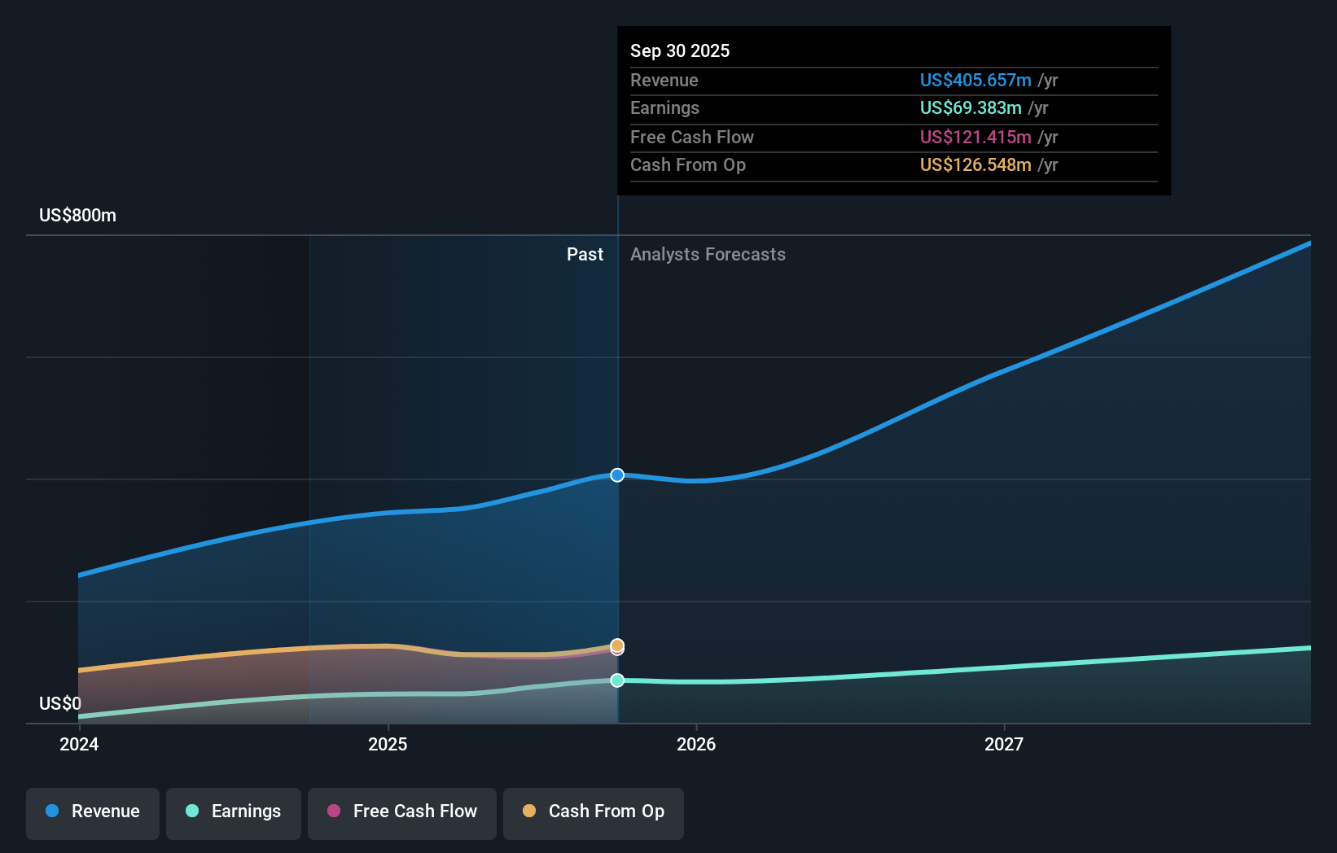
Task: Click the blue Revenue legend dot
Action: coord(51,811)
